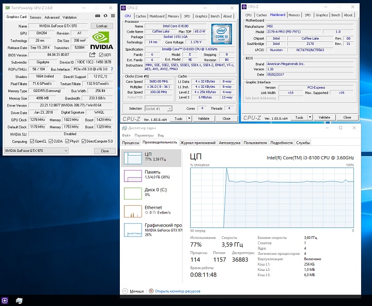Open the Caches tab in the CPU-Z CPU window
This screenshot has height=306, width=372.
tap(141, 16)
